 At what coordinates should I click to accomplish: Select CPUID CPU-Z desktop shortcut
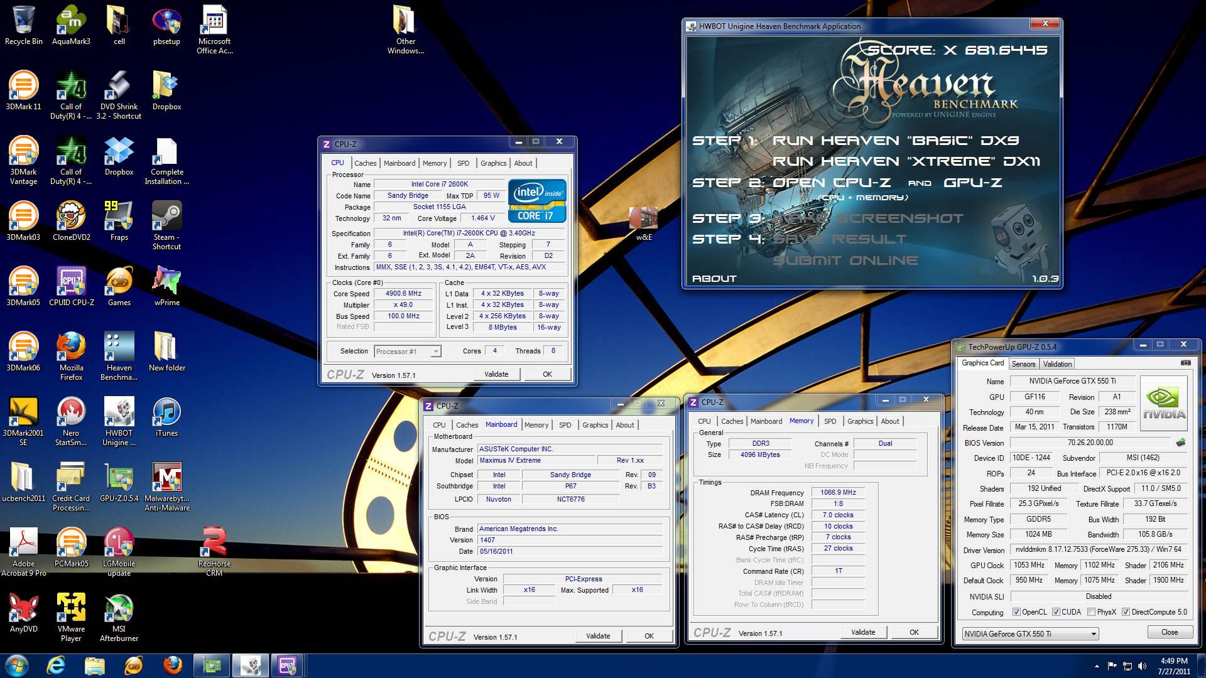point(71,287)
